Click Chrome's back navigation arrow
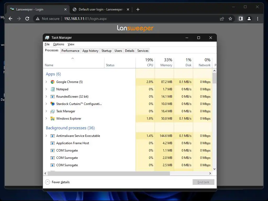Image resolution: width=268 pixels, height=201 pixels. point(10,19)
